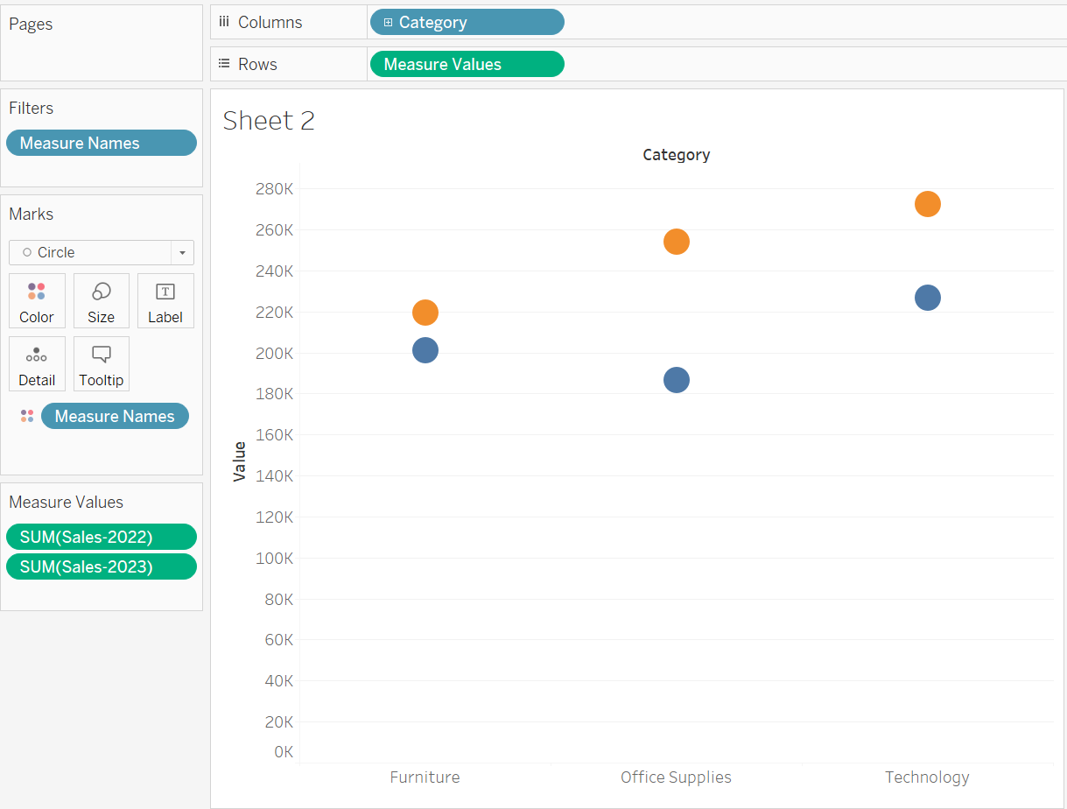Click the Furniture axis label
The image size is (1067, 809).
point(425,777)
